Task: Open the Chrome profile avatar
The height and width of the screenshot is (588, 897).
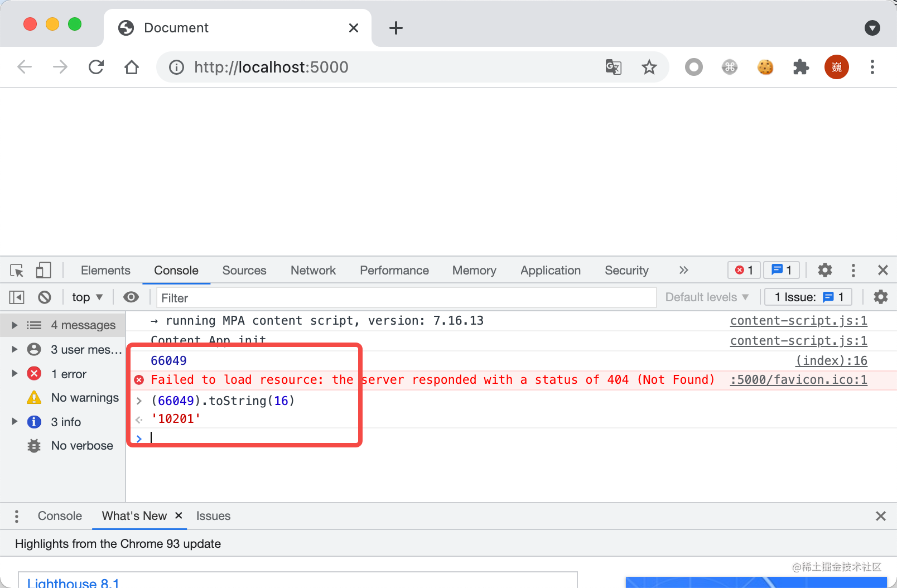Action: coord(837,68)
